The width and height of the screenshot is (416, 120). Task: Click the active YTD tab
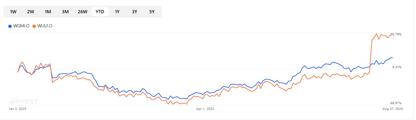pyautogui.click(x=100, y=12)
